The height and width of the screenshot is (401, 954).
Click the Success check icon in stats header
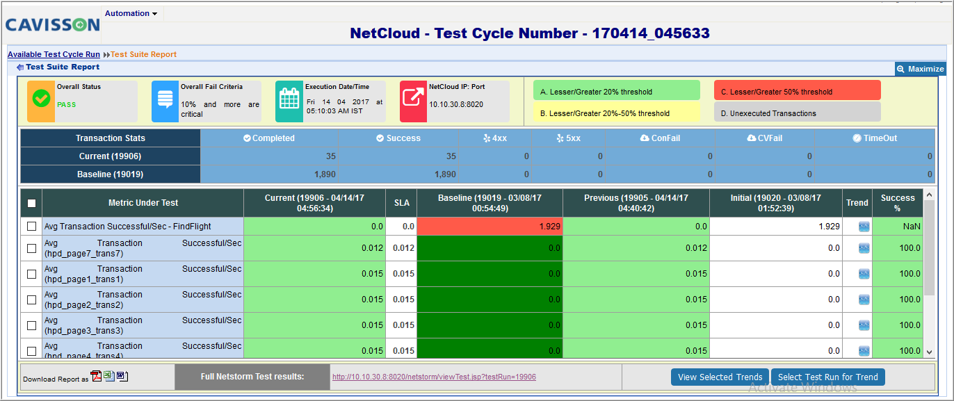[x=380, y=138]
